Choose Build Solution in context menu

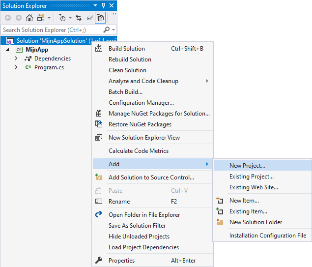point(126,49)
